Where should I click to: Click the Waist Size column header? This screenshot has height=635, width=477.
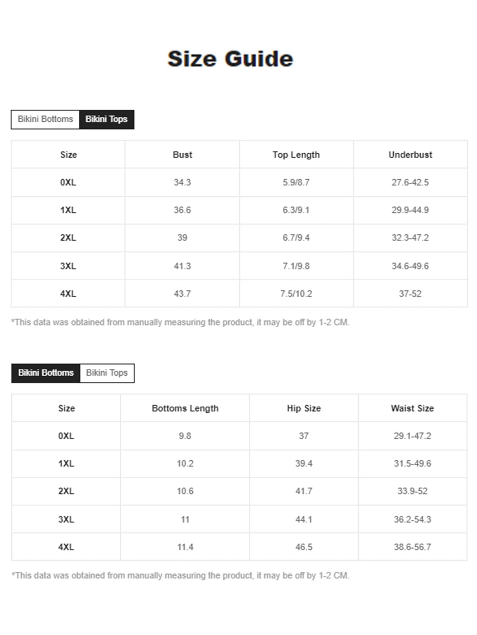(x=412, y=408)
